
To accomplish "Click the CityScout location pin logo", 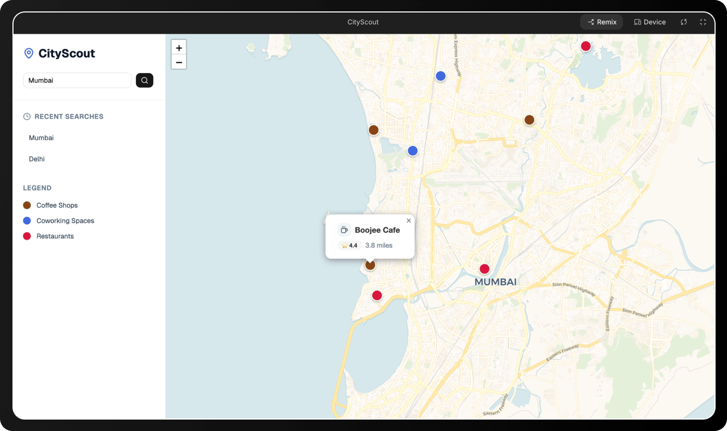I will [x=29, y=53].
